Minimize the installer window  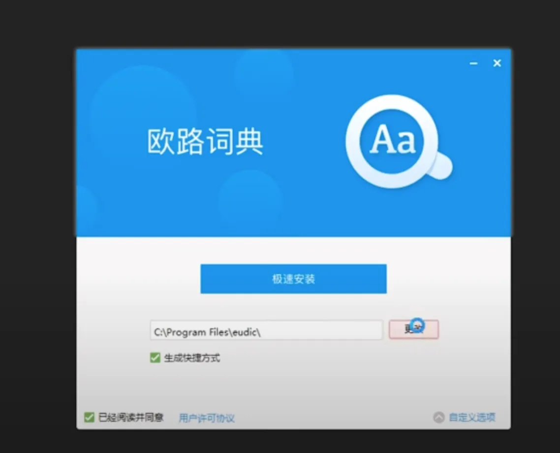473,64
